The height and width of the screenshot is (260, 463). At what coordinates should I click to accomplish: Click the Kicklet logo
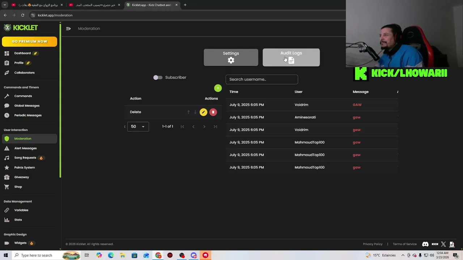(x=21, y=28)
